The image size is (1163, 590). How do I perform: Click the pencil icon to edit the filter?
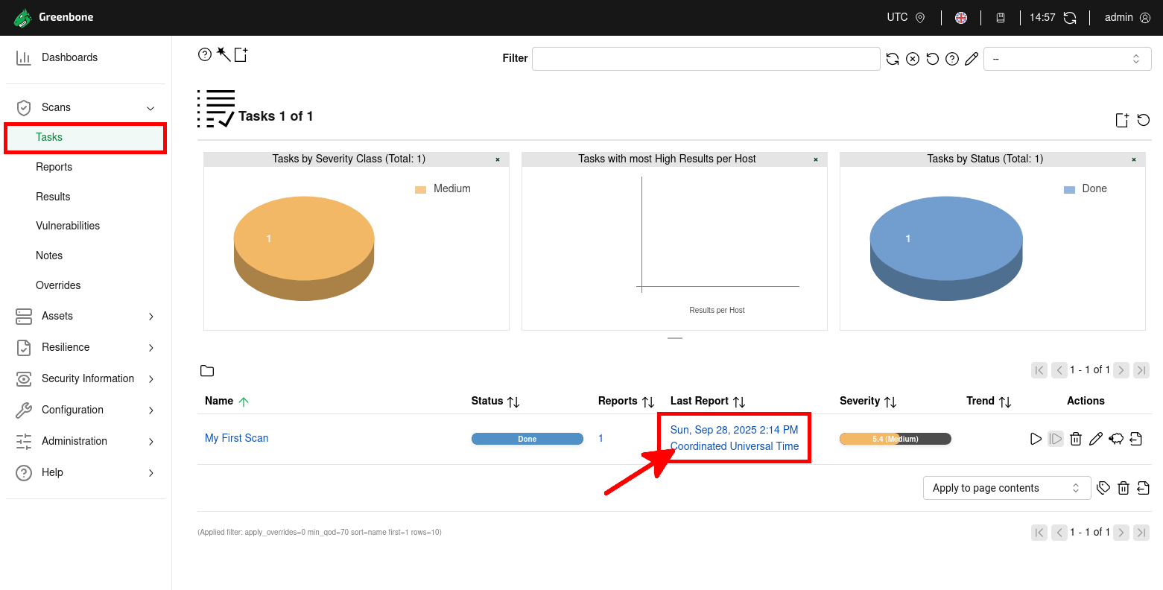tap(971, 59)
